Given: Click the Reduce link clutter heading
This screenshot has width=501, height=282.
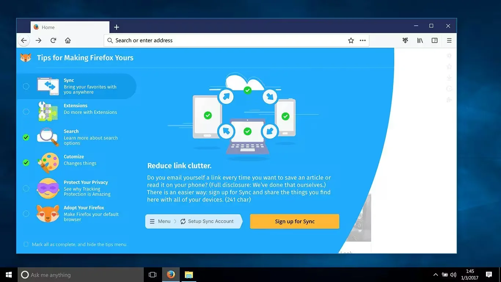Looking at the screenshot, I should click(x=179, y=166).
